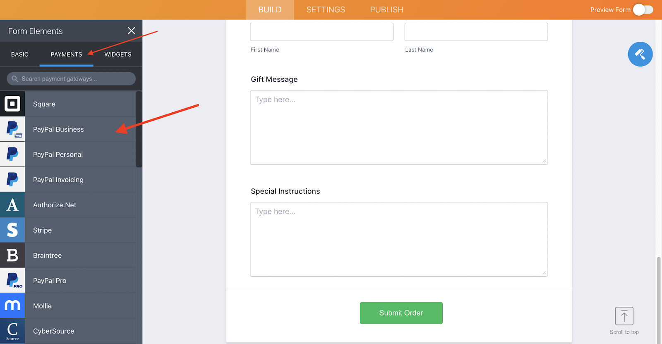Click the Last Name sublabel
The image size is (662, 344).
(x=419, y=50)
